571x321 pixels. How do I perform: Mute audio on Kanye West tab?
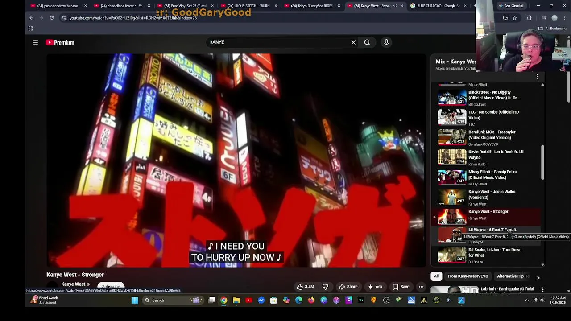(x=395, y=6)
